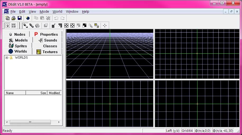Viewport: 242px width, 135px height.
Task: Select the second brush mode icon
Action: 32,26
